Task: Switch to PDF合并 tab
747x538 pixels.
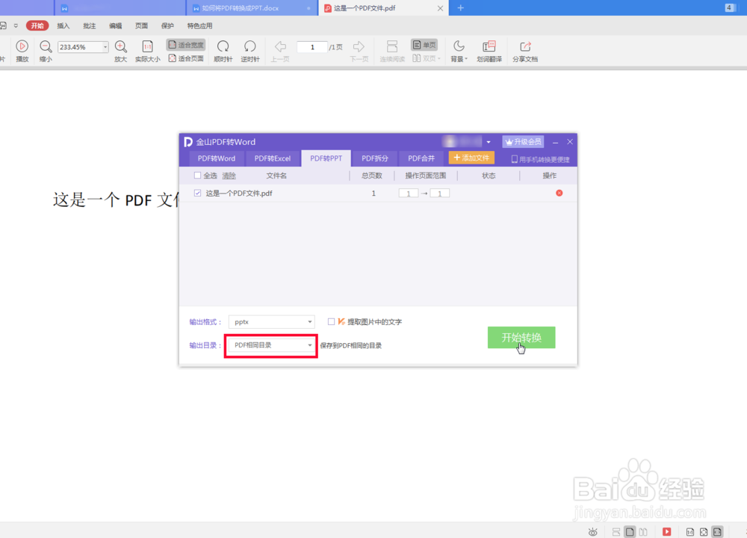Action: point(421,158)
